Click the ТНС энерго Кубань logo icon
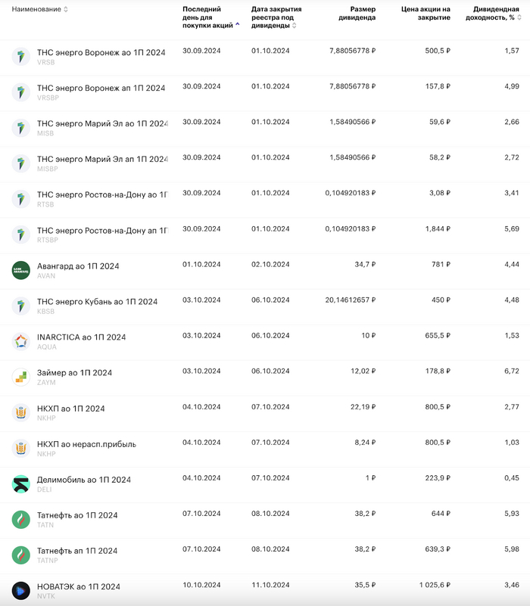Viewport: 530px width, 606px height. (20, 306)
